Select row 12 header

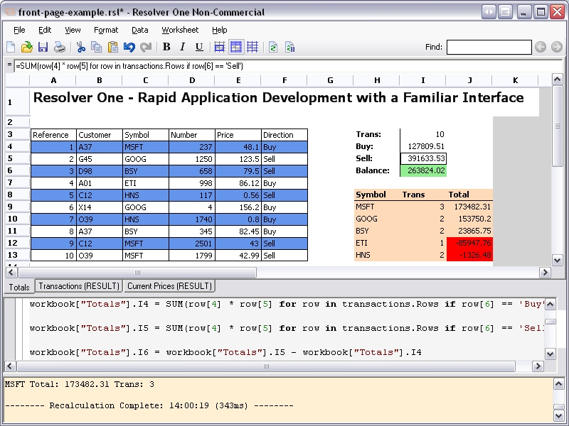[x=17, y=243]
